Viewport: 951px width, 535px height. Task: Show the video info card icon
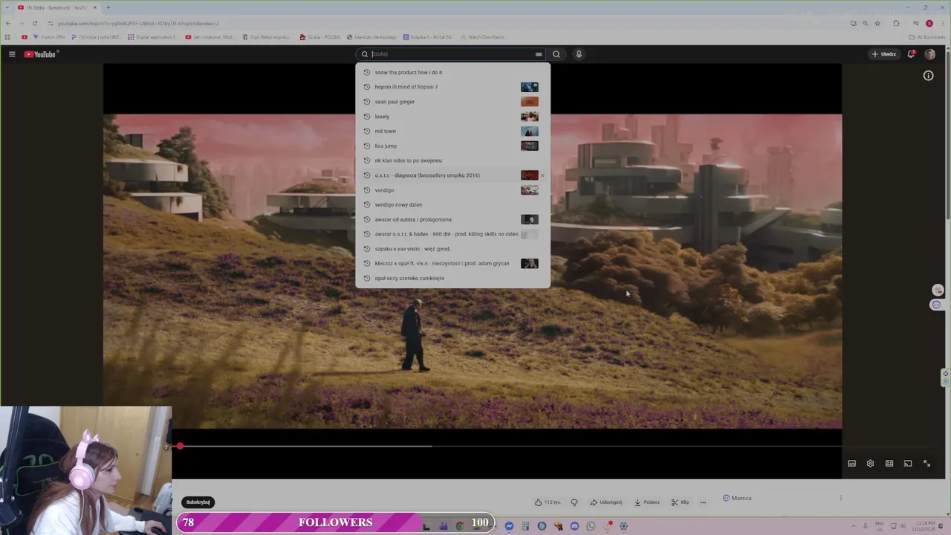(928, 76)
